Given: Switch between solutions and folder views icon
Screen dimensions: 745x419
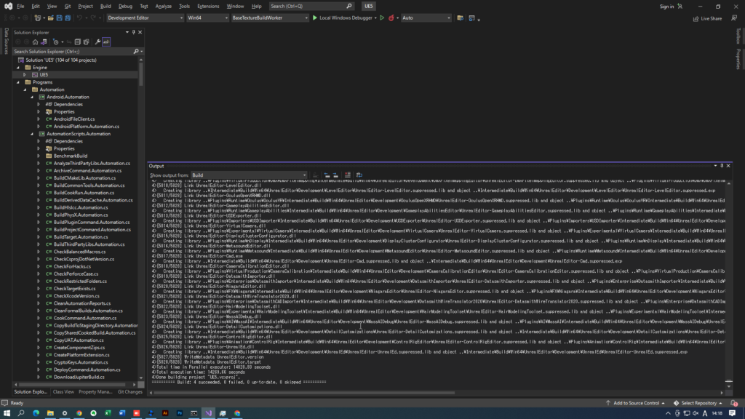Looking at the screenshot, I should [44, 41].
